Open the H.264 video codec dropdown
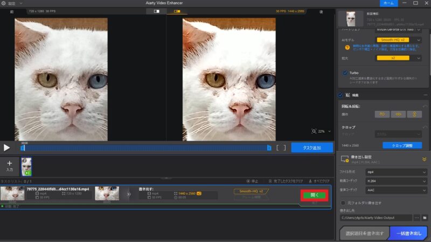Image resolution: width=431 pixels, height=242 pixels. point(396,182)
